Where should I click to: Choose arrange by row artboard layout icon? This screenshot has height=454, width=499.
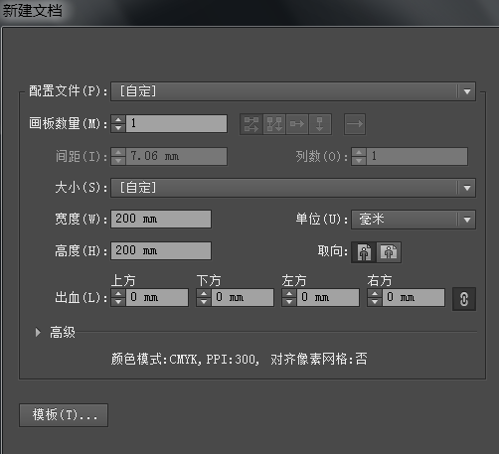[x=297, y=124]
